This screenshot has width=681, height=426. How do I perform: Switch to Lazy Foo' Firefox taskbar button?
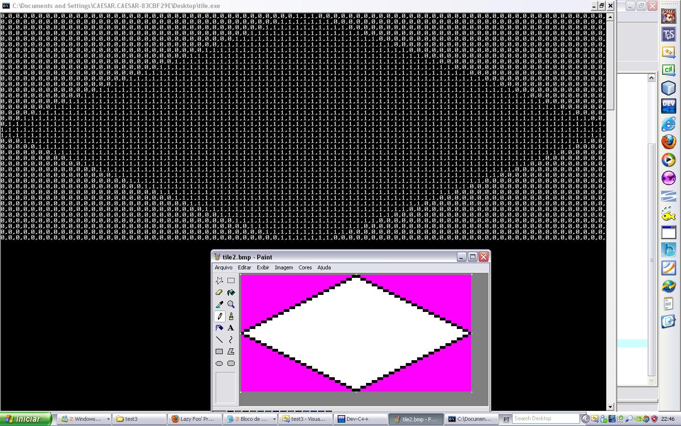pos(194,419)
